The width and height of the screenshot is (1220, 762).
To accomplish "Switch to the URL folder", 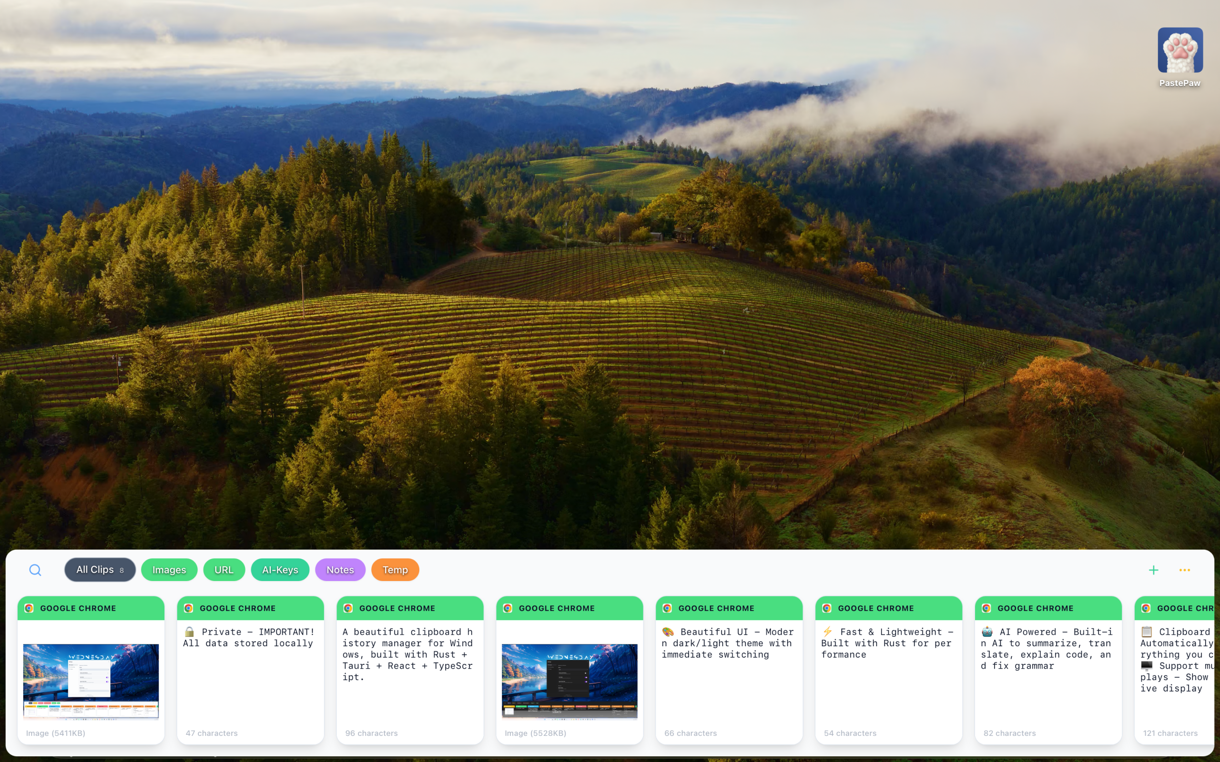I will click(224, 570).
